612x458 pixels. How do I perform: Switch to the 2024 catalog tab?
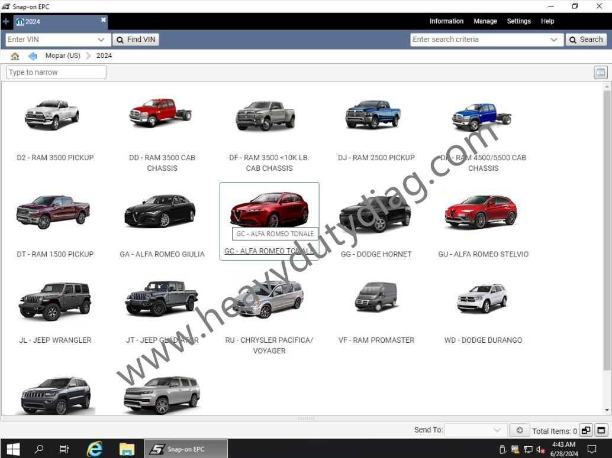click(x=60, y=22)
